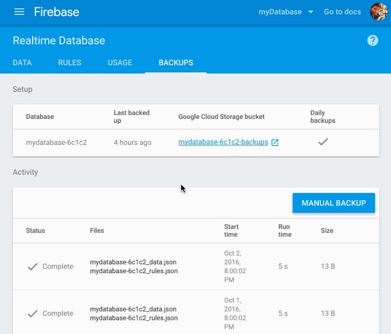Click the '4 hours ago' last backup value
The image size is (391, 334).
133,143
